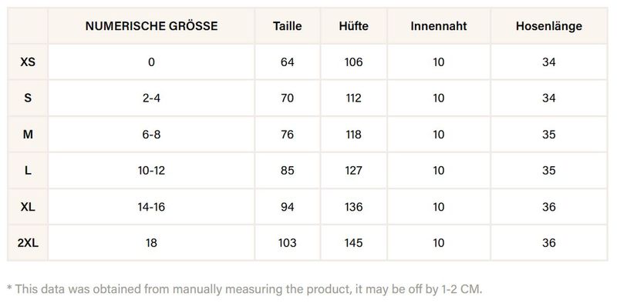The width and height of the screenshot is (617, 303).
Task: Click numeric size cell 6-8
Action: (151, 135)
